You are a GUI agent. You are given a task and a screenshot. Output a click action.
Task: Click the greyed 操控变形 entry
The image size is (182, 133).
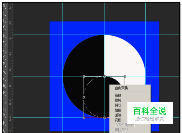point(121,130)
